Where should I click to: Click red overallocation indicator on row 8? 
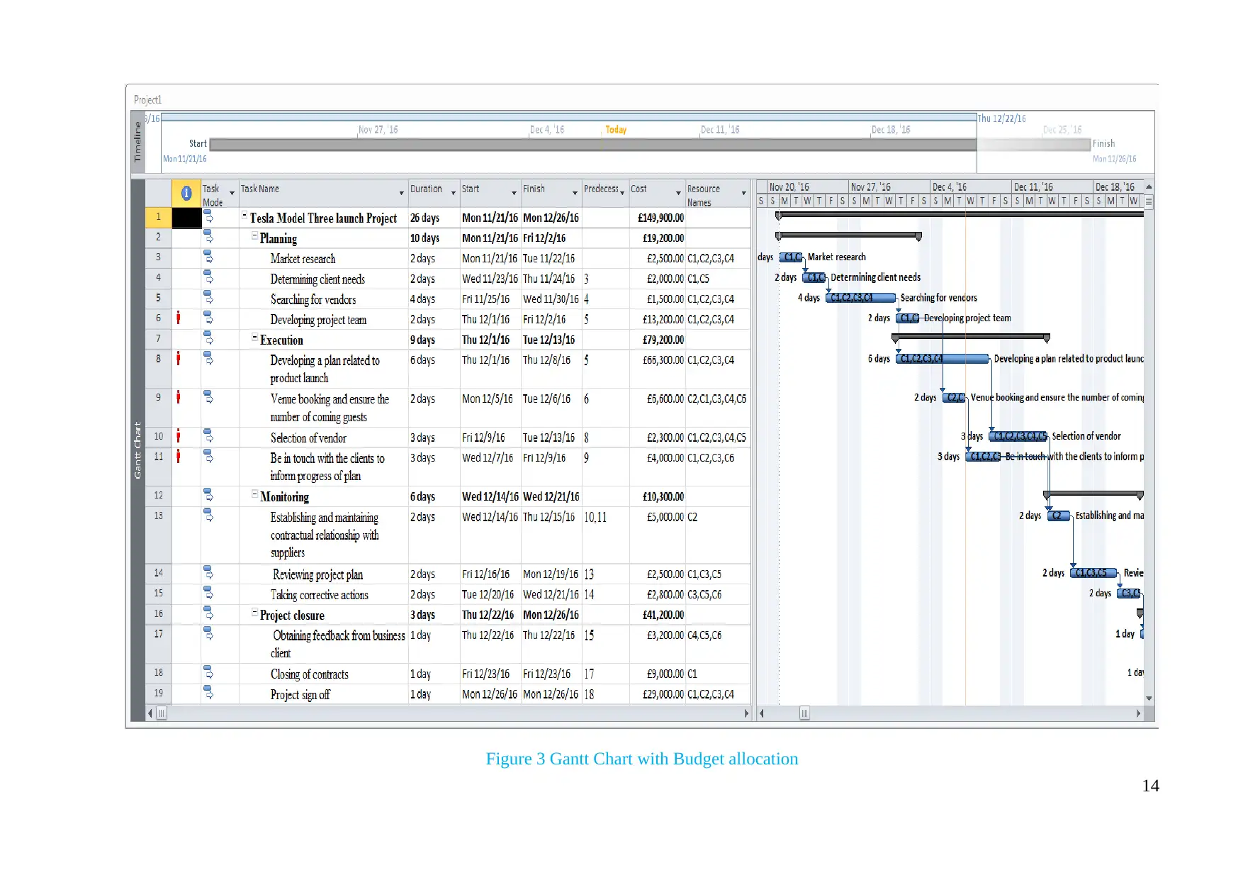pos(179,358)
